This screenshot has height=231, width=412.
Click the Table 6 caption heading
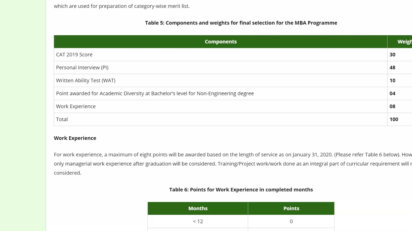(241, 190)
